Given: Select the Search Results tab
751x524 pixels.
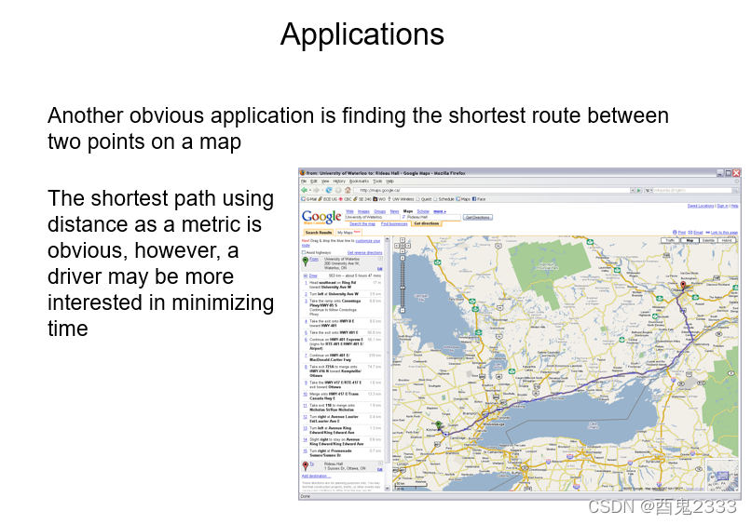Looking at the screenshot, I should click(319, 233).
